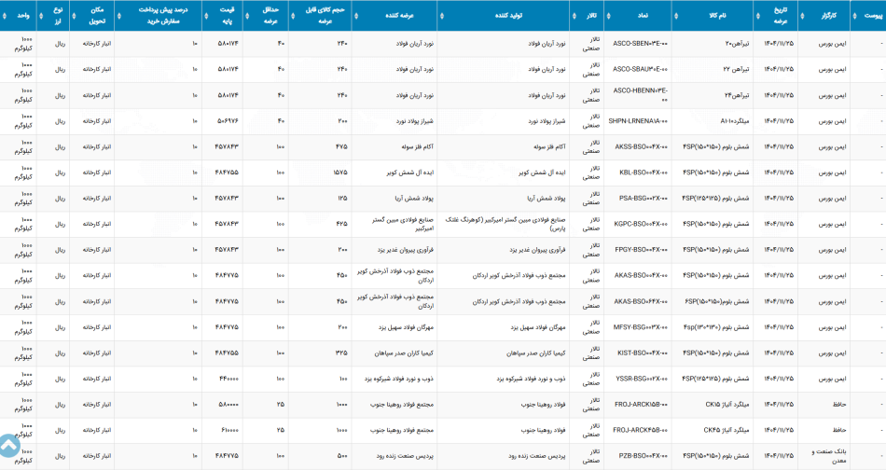Select the PZB-BSO row of بانک صنعت و معدن
The height and width of the screenshot is (470, 886).
[443, 456]
